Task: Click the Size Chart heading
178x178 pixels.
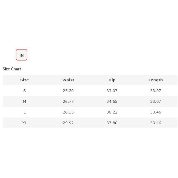Action: [x=12, y=69]
